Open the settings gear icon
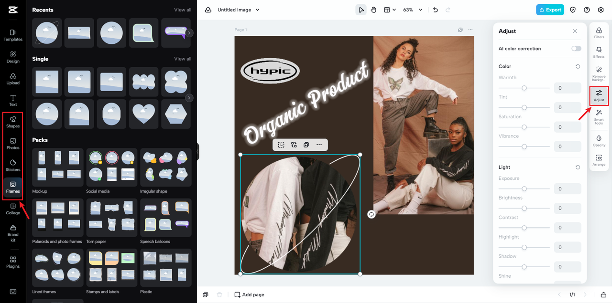 [x=601, y=10]
